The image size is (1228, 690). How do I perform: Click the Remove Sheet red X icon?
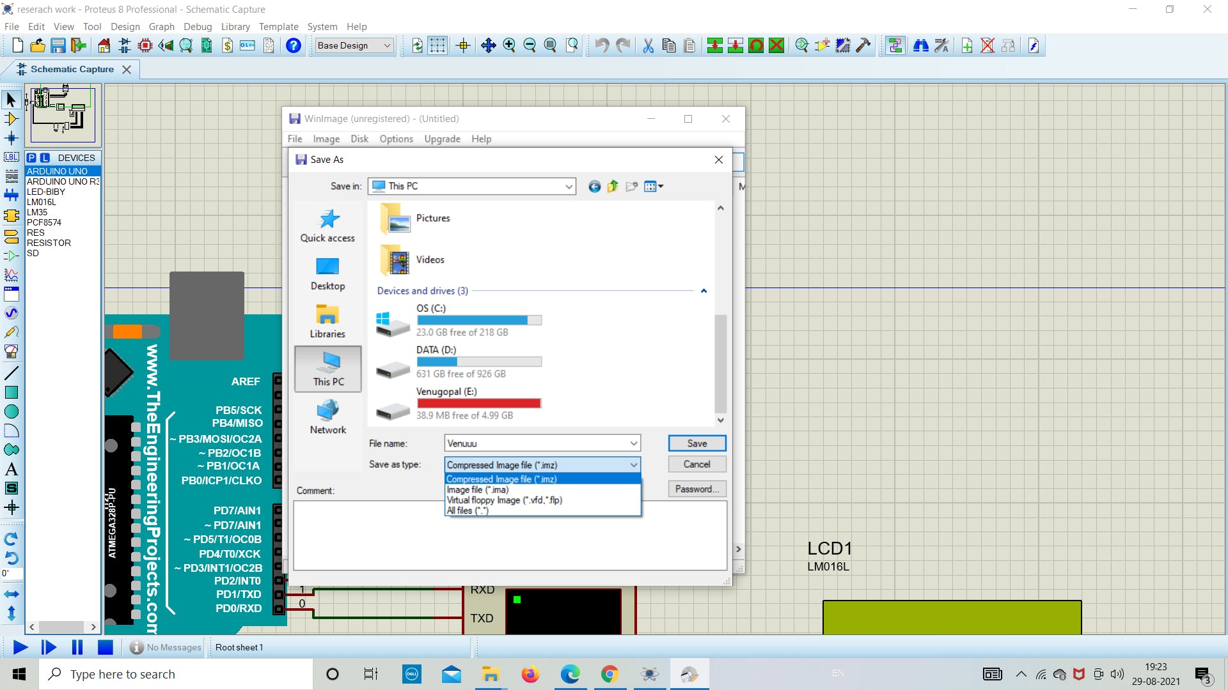tap(988, 45)
